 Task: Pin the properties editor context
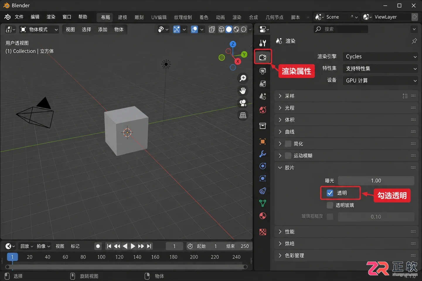(x=414, y=41)
